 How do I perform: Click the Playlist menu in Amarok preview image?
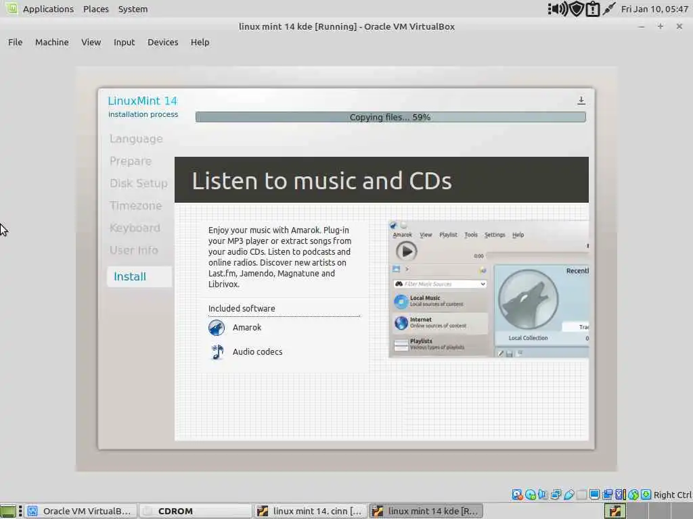[448, 234]
